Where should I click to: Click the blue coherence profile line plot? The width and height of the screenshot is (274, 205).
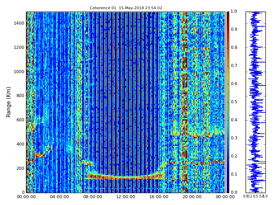tap(256, 102)
